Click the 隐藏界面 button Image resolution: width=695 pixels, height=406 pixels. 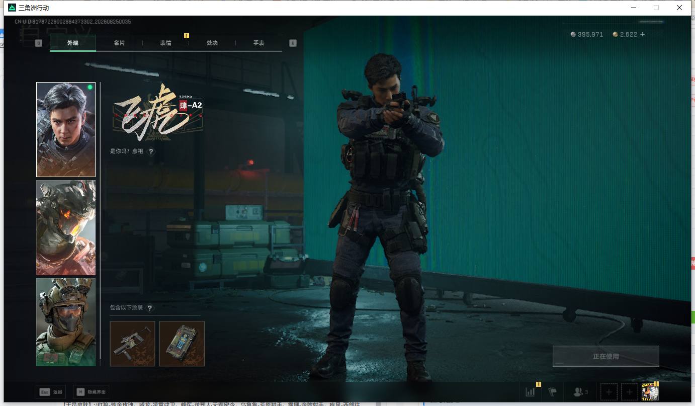(x=91, y=392)
